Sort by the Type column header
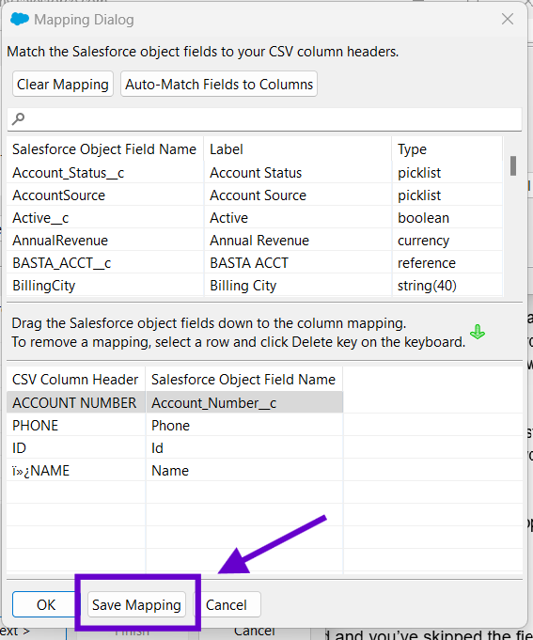 pos(447,149)
